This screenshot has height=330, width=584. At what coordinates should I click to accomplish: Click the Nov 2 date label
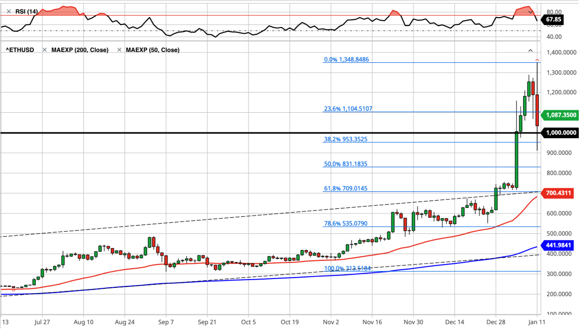[331, 322]
